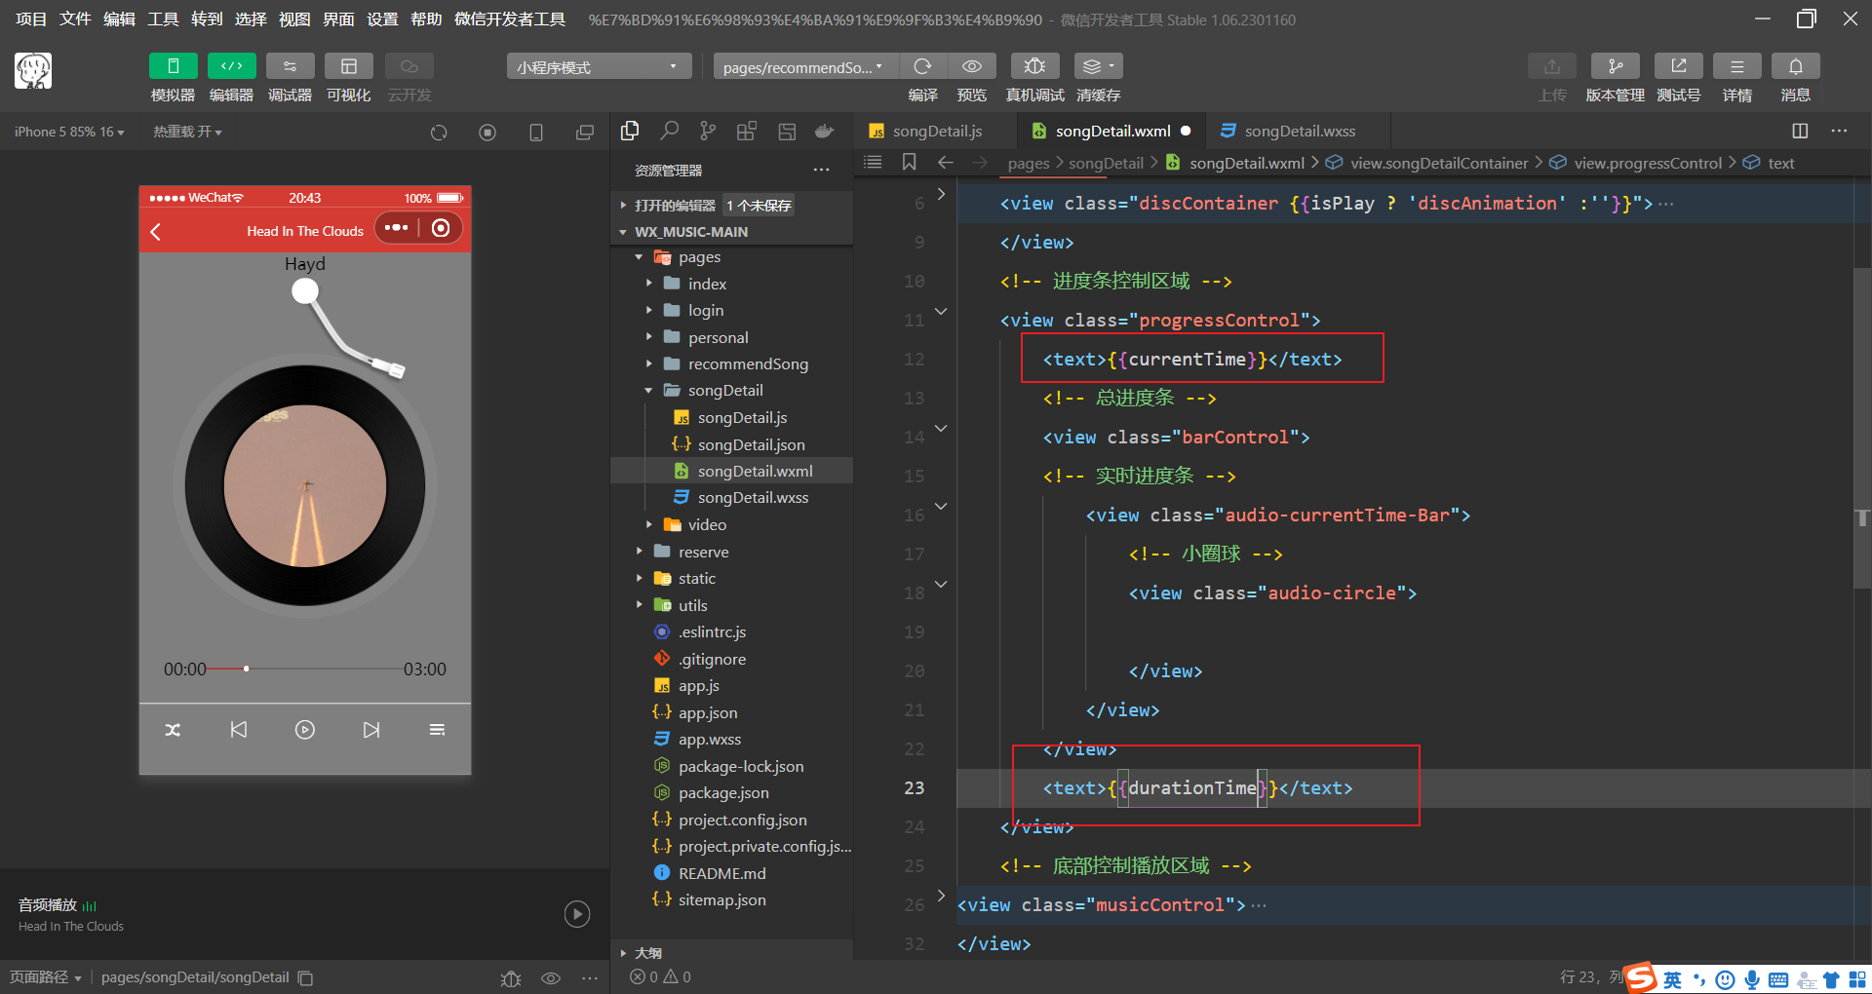Click next track in simulator

click(371, 730)
